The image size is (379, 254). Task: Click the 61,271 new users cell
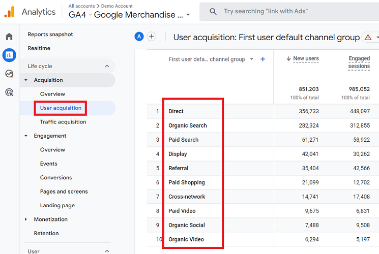coord(310,140)
